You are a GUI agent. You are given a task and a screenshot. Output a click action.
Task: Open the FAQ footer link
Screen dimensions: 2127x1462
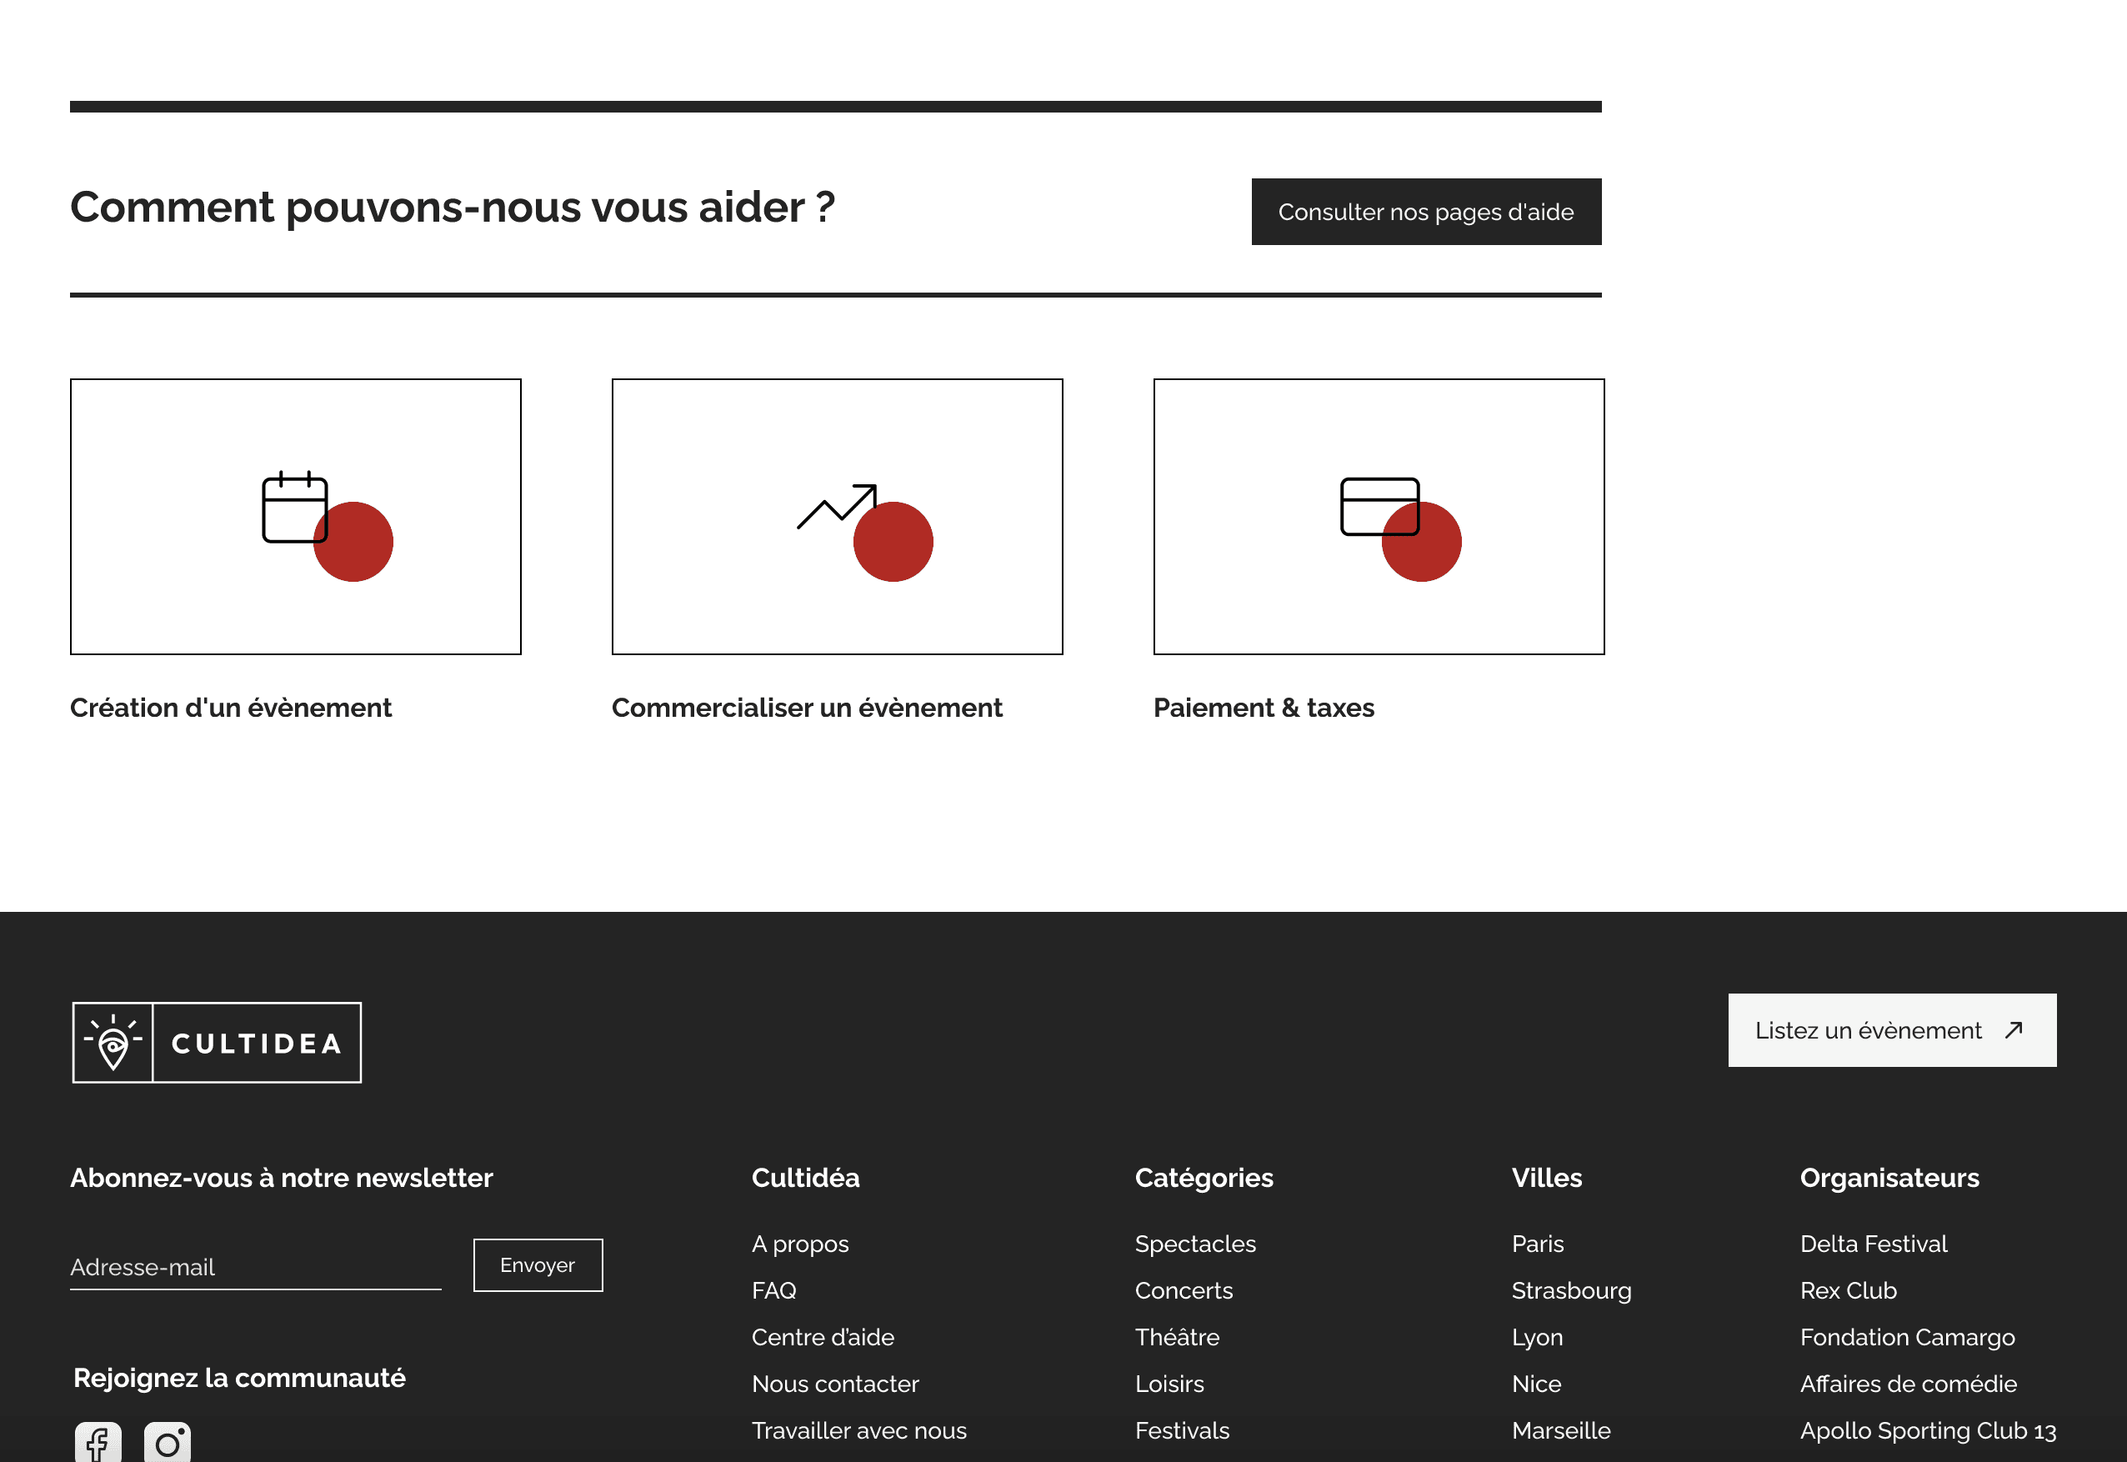click(773, 1290)
